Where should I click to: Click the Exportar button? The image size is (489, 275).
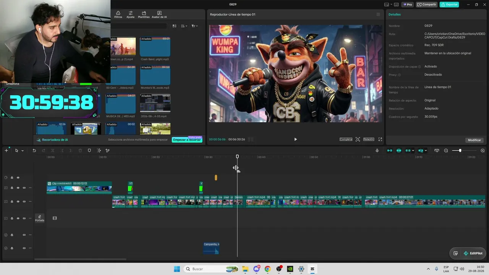[449, 5]
